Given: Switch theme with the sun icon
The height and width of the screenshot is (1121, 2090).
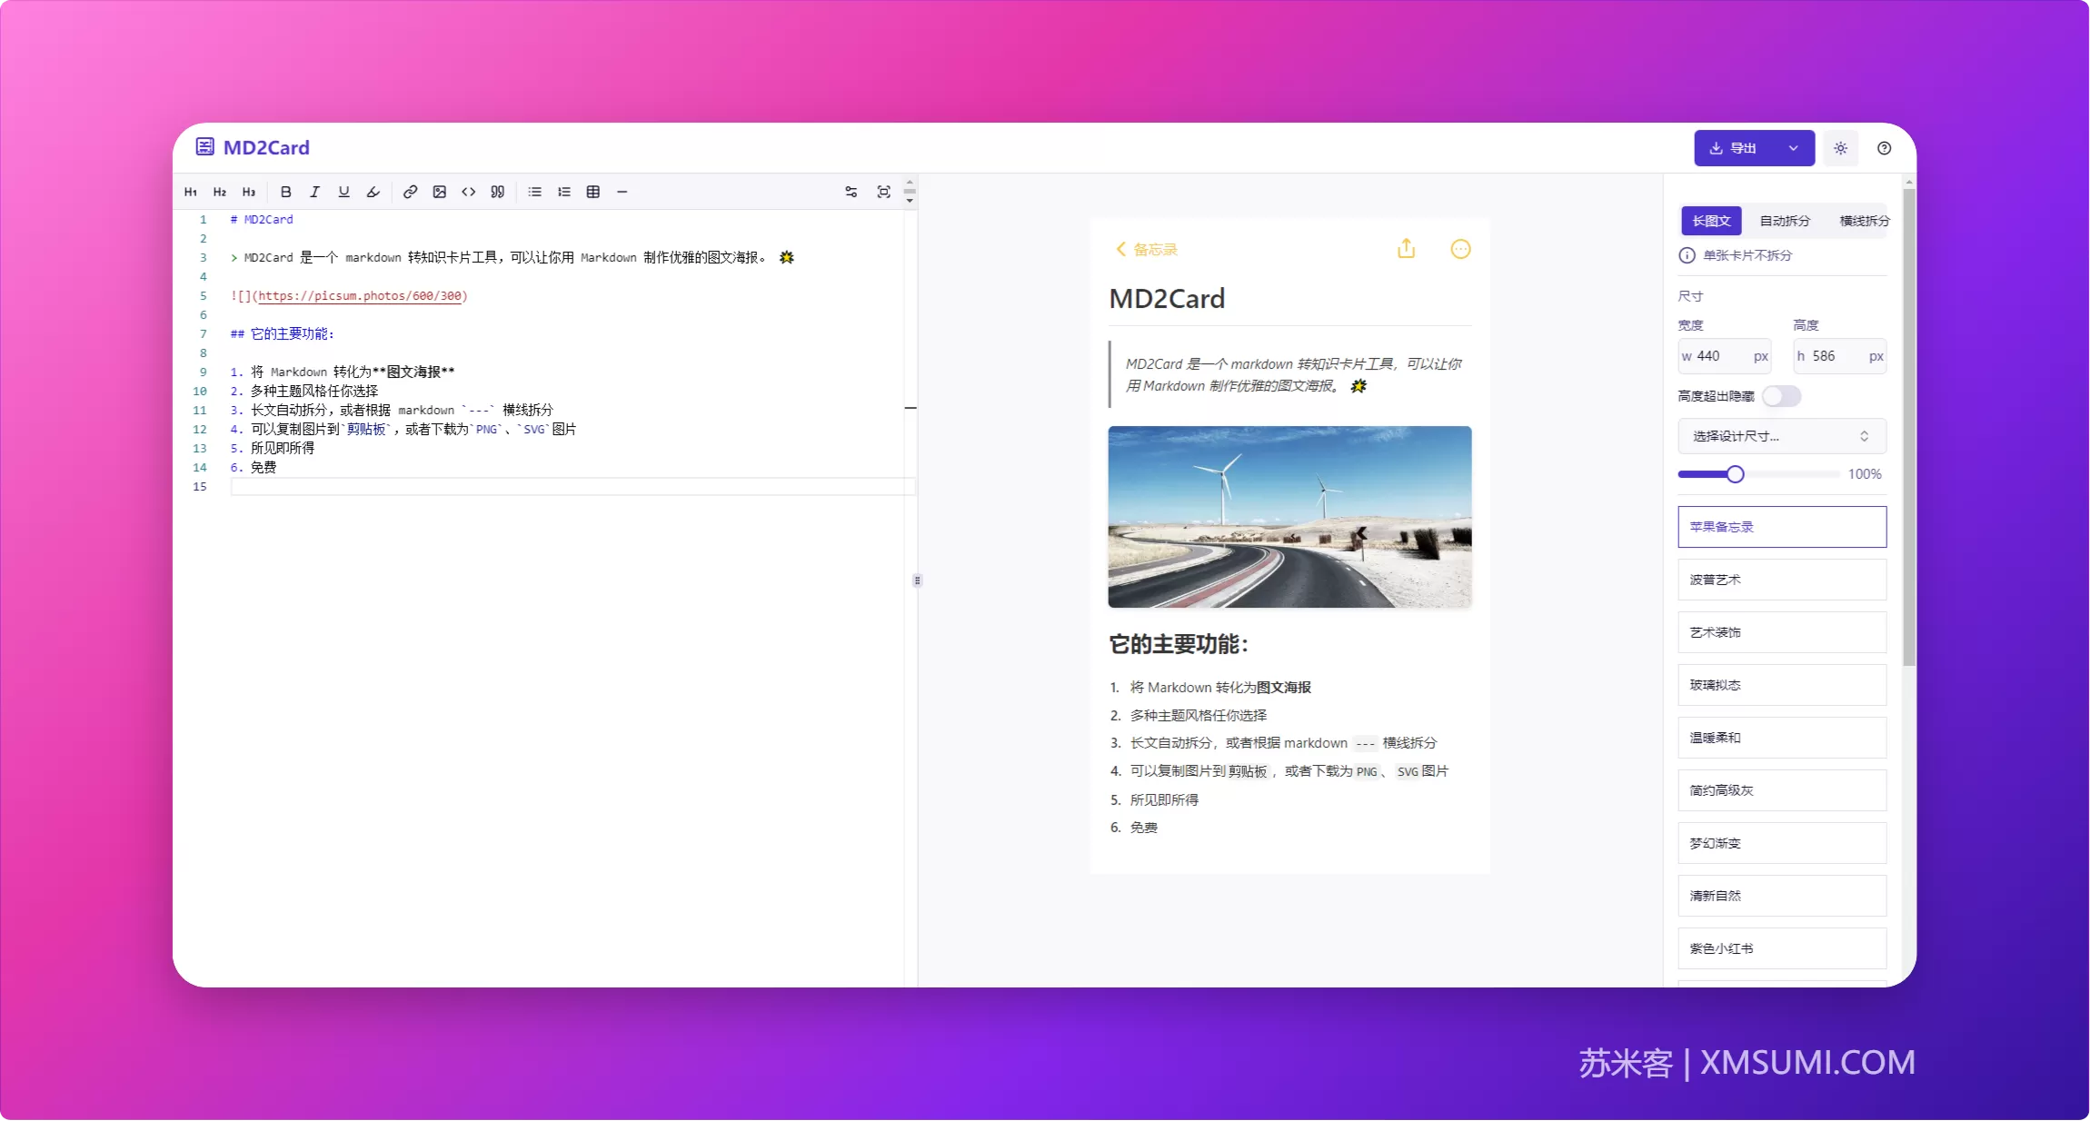Looking at the screenshot, I should 1840,148.
